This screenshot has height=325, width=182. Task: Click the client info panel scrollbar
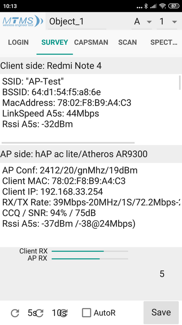click(x=180, y=82)
